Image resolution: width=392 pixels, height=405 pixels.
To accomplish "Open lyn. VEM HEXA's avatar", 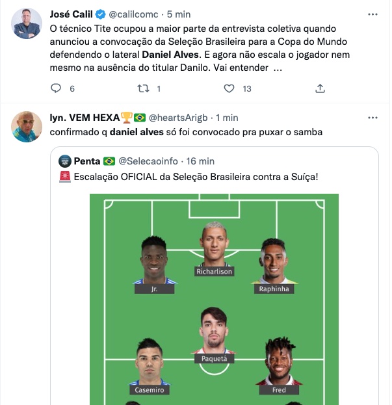I will (x=27, y=127).
